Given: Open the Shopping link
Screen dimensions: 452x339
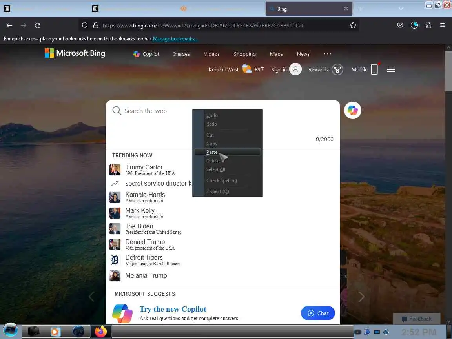Looking at the screenshot, I should point(244,54).
